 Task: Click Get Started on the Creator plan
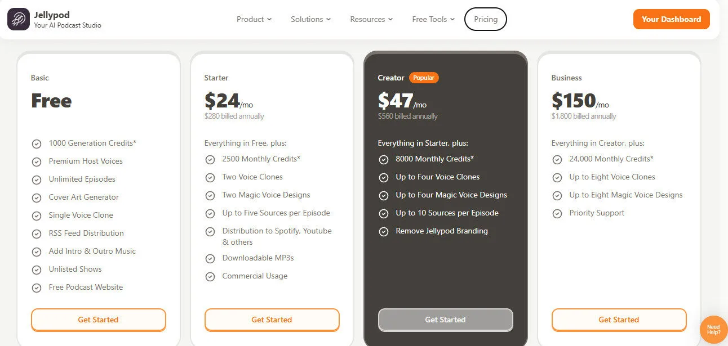[445, 320]
